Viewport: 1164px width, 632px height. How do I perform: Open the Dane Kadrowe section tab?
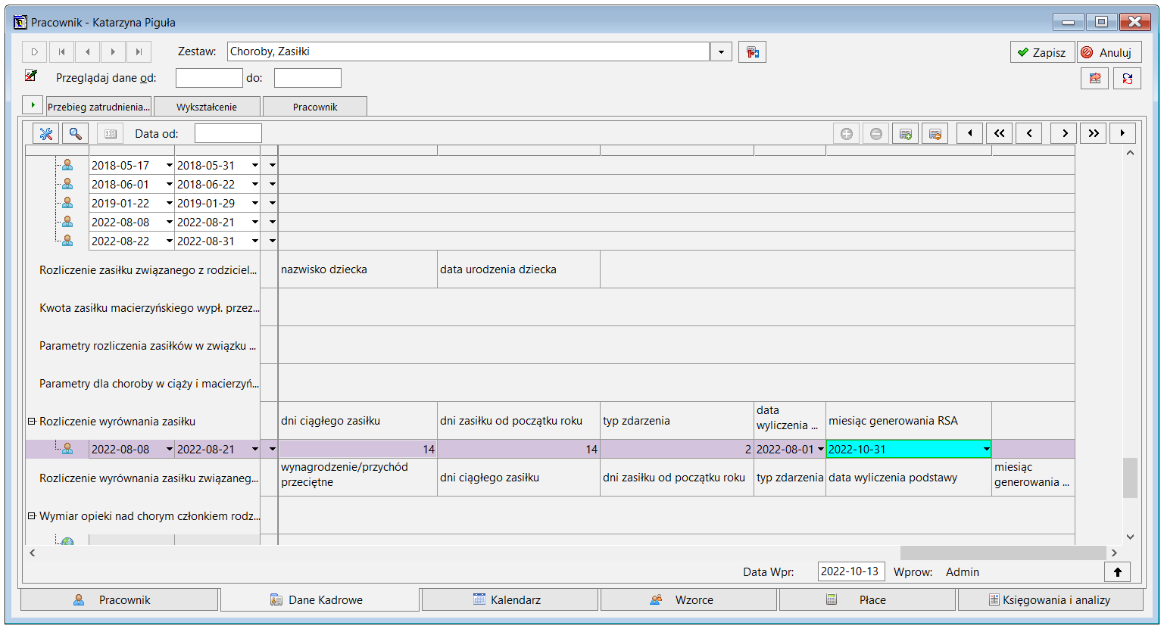[x=320, y=599]
